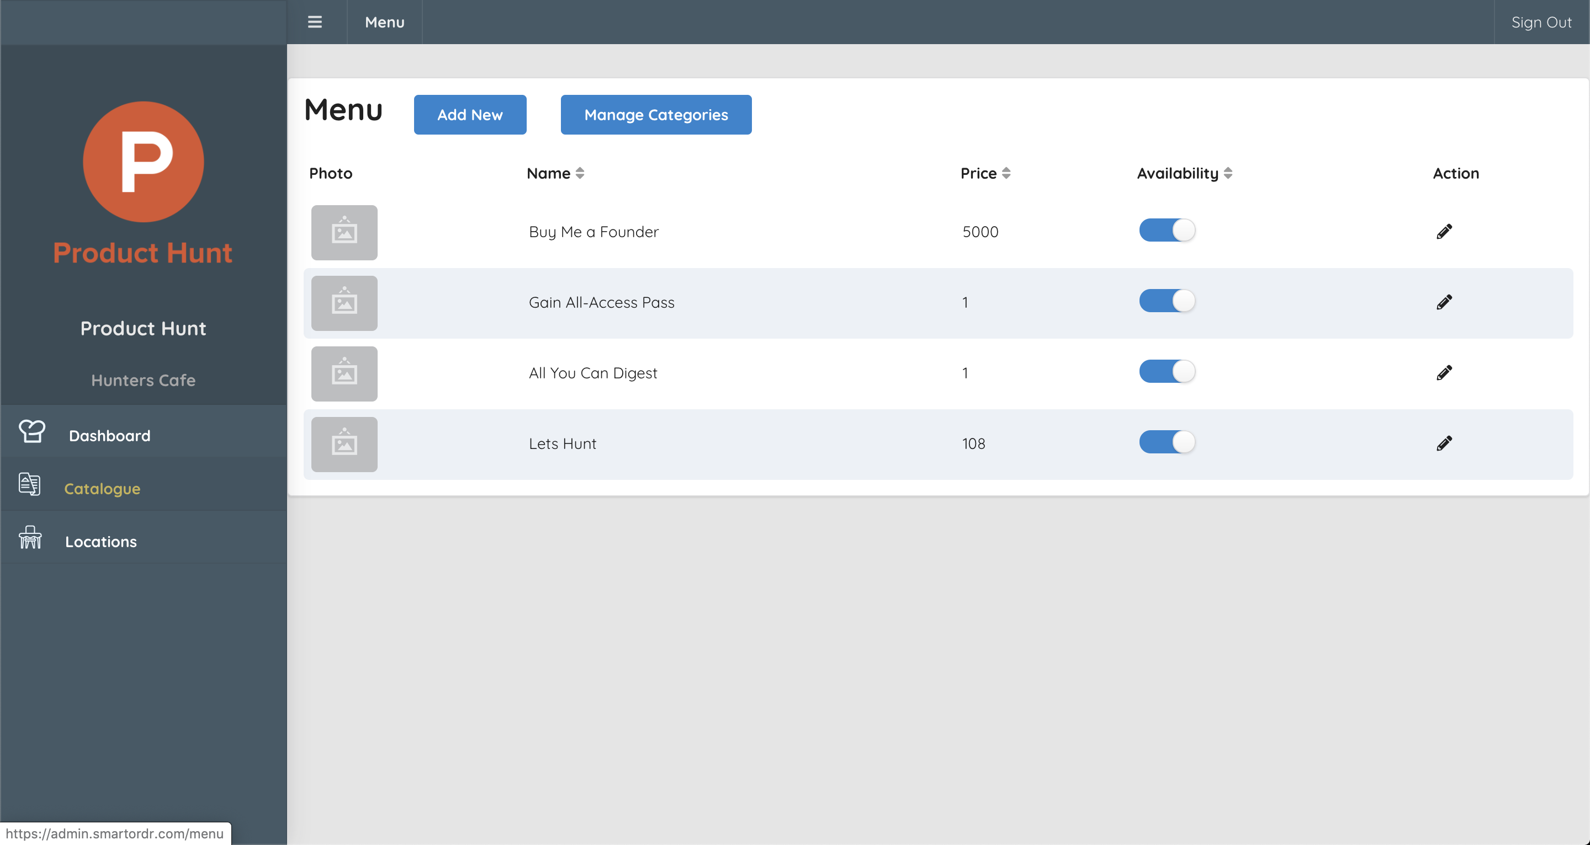Viewport: 1590px width, 845px height.
Task: Click the Lets Hunt photo placeholder
Action: coord(344,443)
